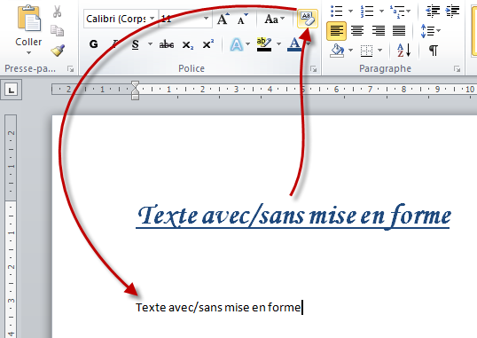Click the borders grid icon
This screenshot has height=338, width=477.
366,51
